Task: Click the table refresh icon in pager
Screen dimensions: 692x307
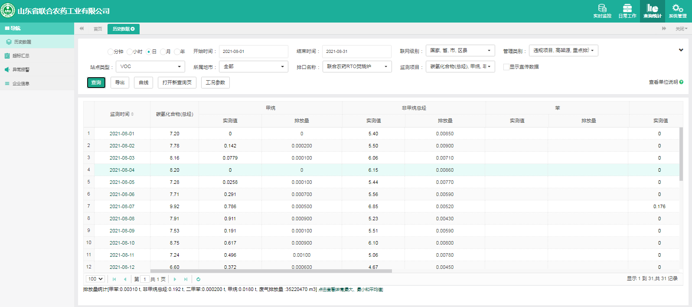Action: (198, 279)
